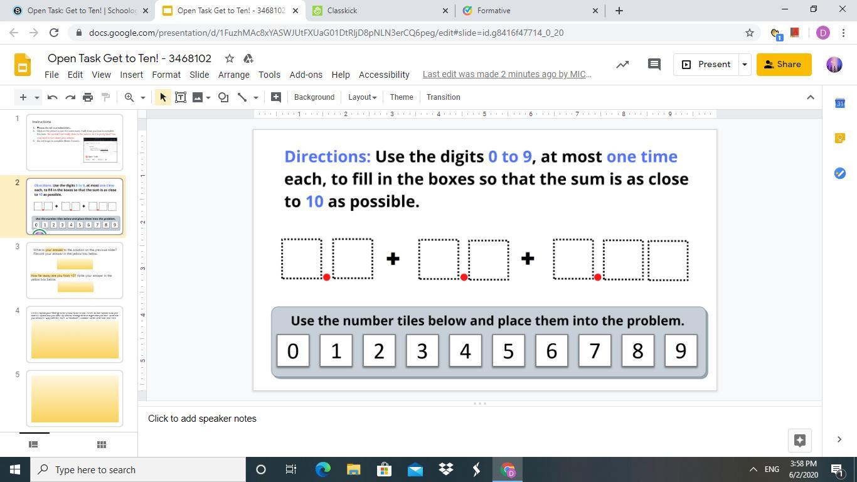Switch to grid view of slides

[101, 444]
